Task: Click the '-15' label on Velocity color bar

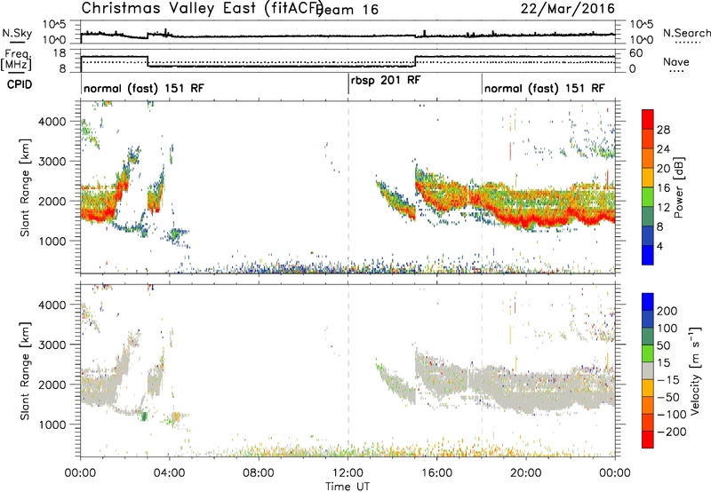Action: tap(668, 380)
